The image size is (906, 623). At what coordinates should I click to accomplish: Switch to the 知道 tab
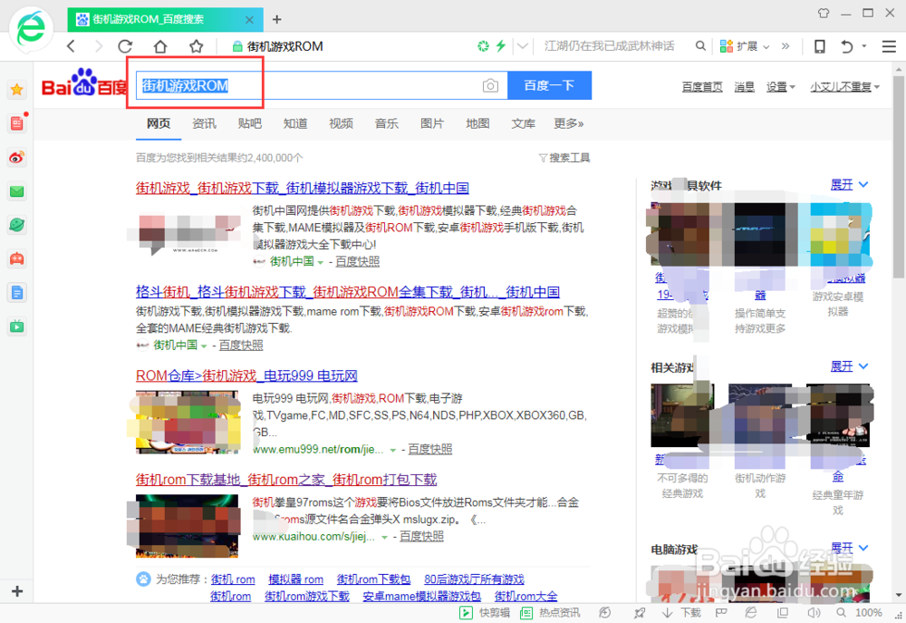295,123
